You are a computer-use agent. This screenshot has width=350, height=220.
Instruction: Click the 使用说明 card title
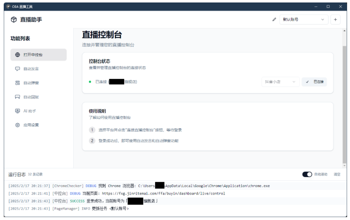[x=97, y=111]
